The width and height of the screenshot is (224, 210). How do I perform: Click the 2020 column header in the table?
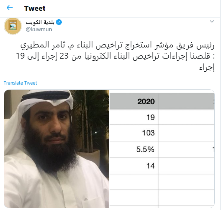pyautogui.click(x=146, y=102)
